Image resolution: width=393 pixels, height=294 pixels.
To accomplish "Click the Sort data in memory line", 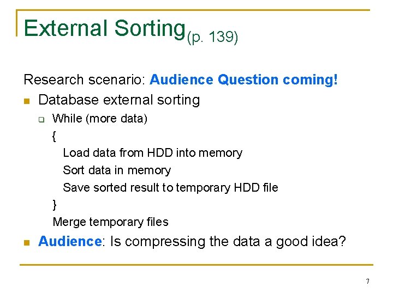I will [x=117, y=170].
